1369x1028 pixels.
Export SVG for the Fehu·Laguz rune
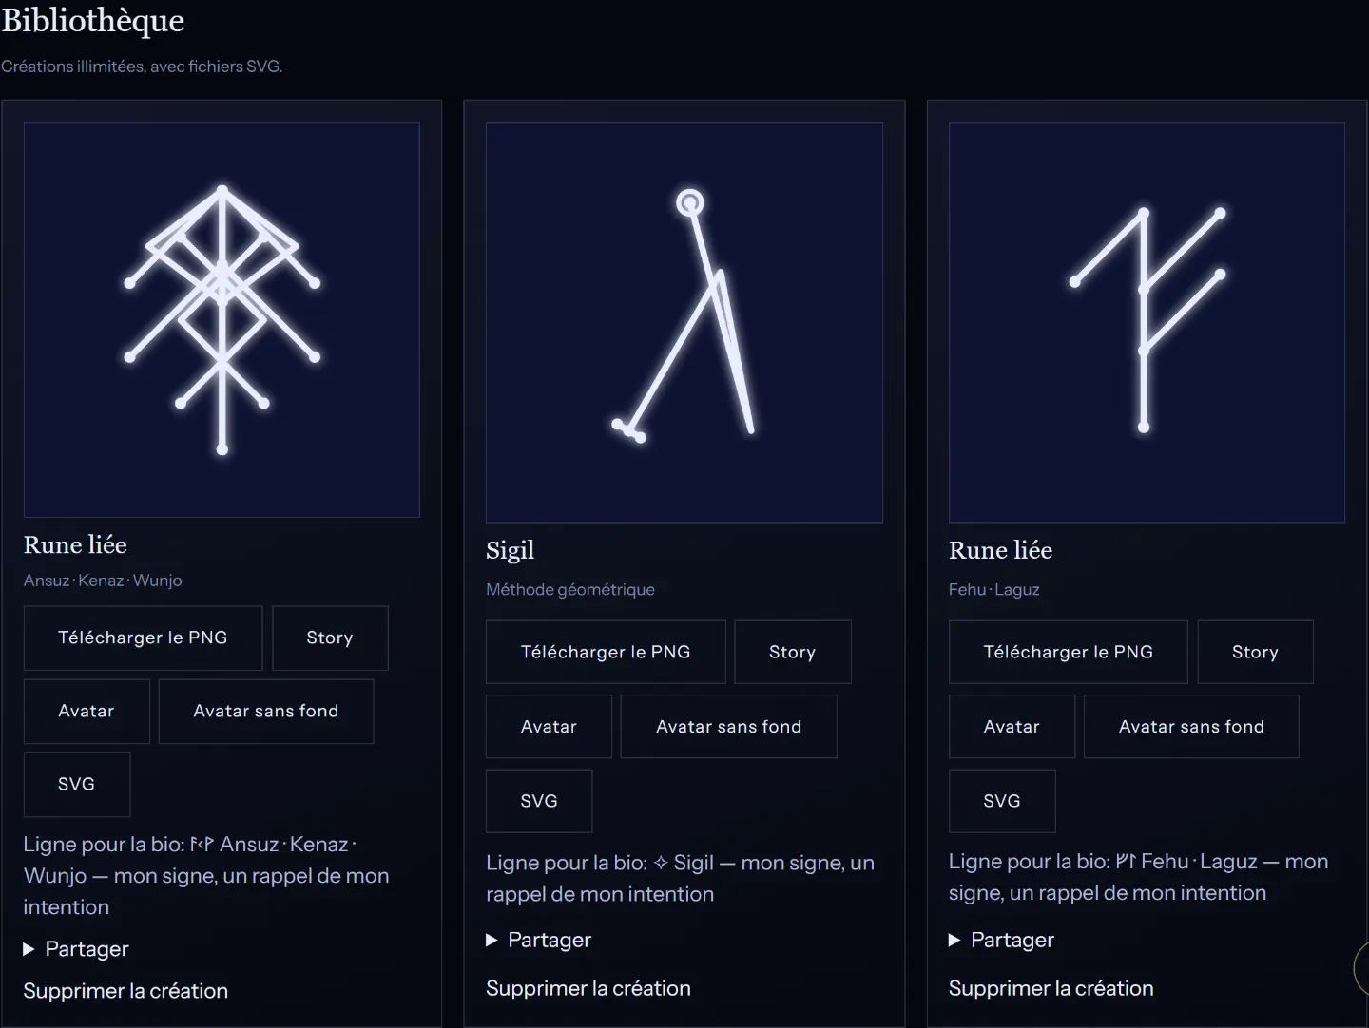click(x=1002, y=800)
